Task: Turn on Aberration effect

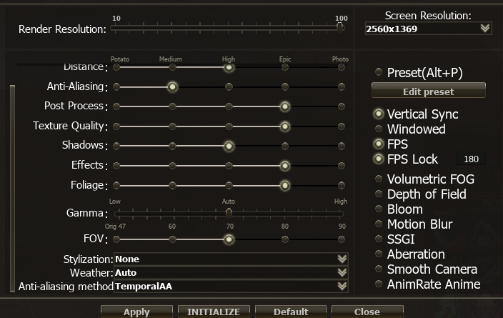Action: (379, 254)
